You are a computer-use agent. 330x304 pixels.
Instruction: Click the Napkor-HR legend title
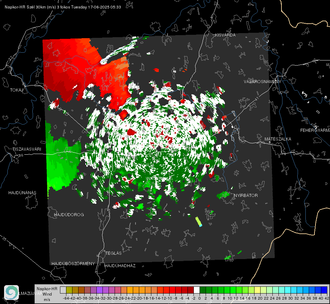[x=47, y=288]
